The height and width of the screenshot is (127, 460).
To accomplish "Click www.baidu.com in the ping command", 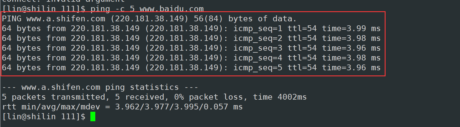I will pos(171,9).
